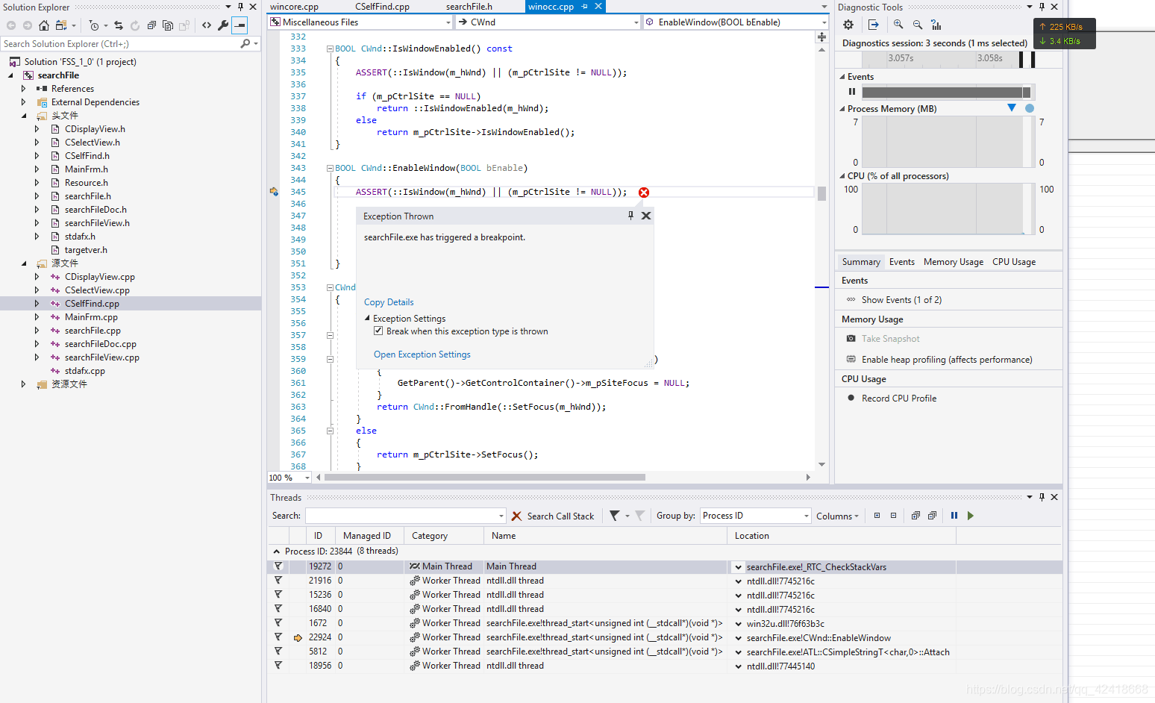Click the horizontal scrollbar of the code editor
Screen dimensions: 1155x703
click(x=485, y=477)
